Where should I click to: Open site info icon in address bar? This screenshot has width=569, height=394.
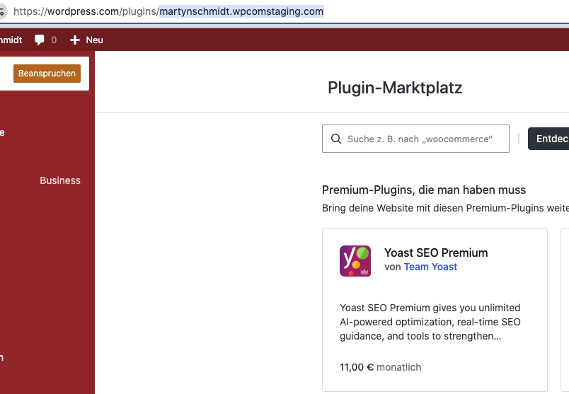(x=2, y=12)
